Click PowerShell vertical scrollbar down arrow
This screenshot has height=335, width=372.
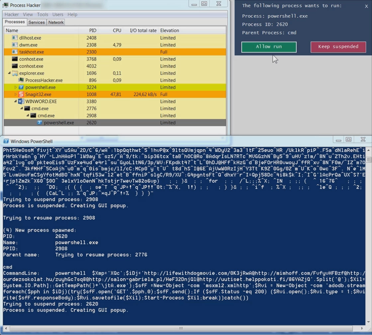368,322
